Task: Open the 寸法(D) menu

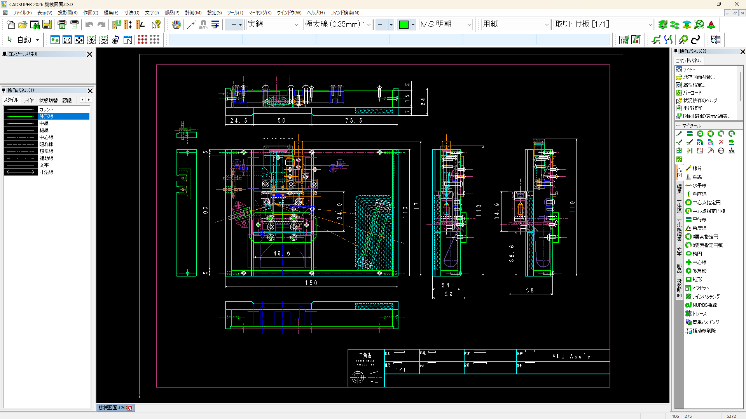Action: [x=132, y=13]
